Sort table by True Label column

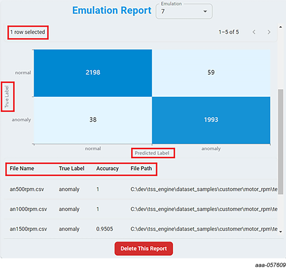pos(72,168)
